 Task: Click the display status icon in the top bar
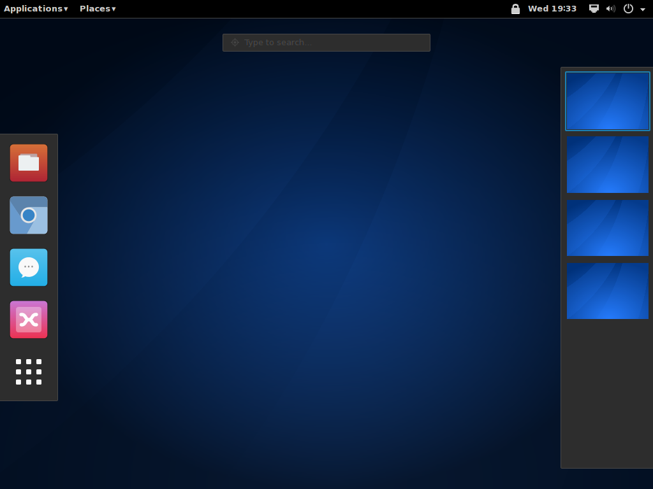point(594,9)
